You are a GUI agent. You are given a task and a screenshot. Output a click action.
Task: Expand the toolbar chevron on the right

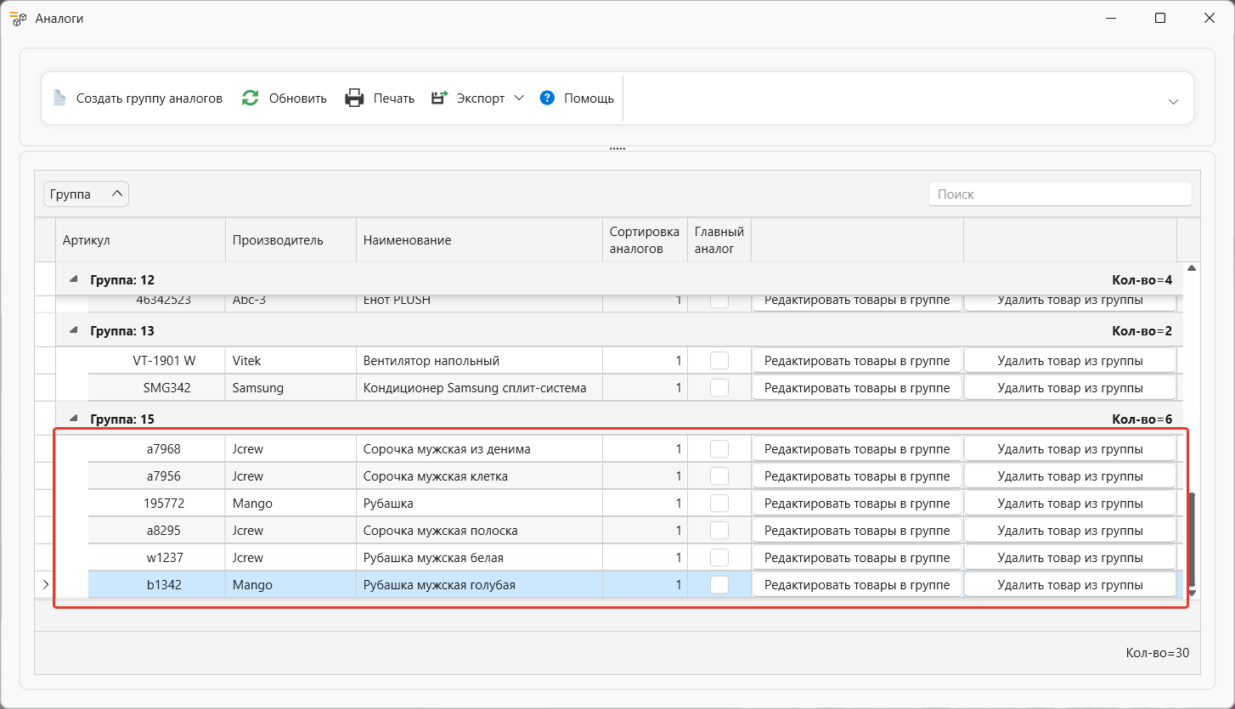[1174, 101]
